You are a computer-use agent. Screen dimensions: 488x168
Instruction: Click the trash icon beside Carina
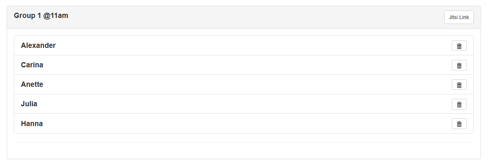pos(459,65)
